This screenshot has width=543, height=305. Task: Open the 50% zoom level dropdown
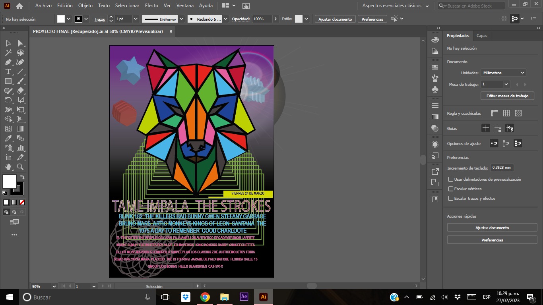(54, 286)
